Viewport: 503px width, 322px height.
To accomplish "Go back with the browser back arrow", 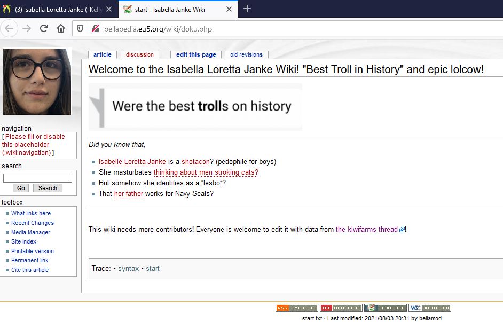I will point(9,28).
